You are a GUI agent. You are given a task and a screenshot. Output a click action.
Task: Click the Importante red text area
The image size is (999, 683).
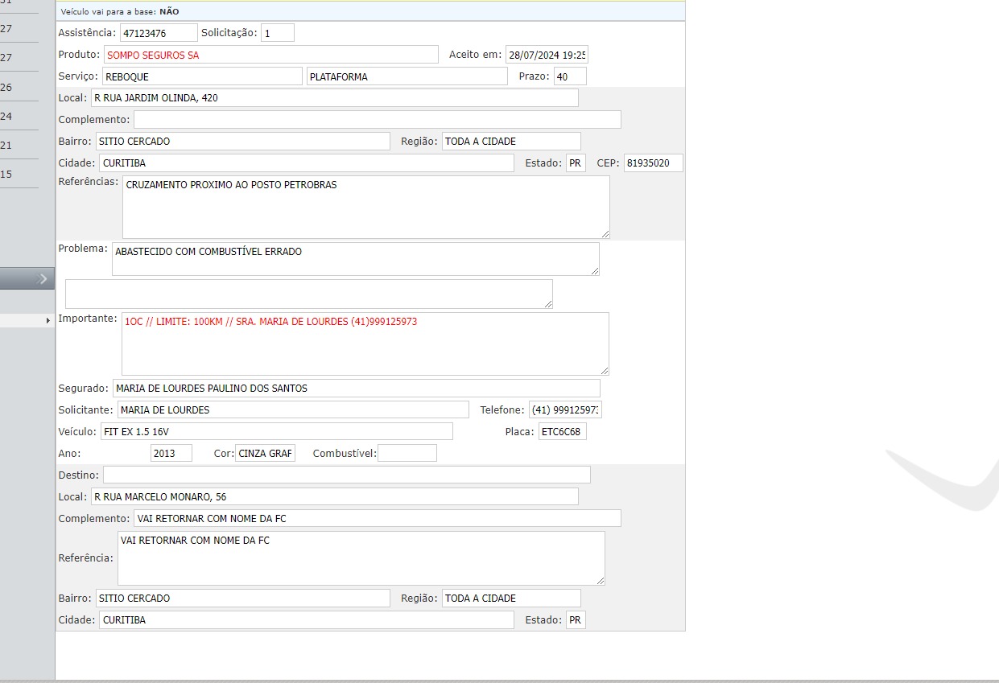click(365, 344)
